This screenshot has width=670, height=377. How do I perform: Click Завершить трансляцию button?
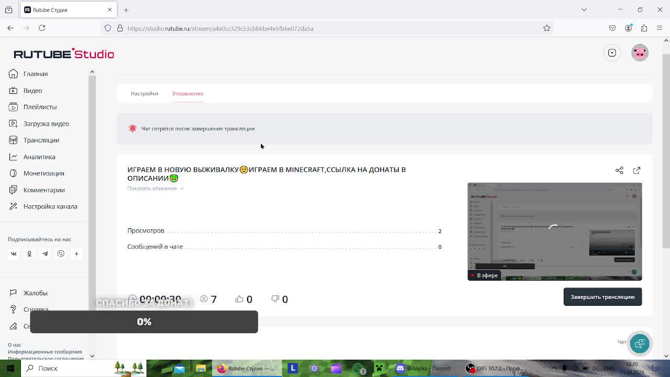(x=602, y=297)
